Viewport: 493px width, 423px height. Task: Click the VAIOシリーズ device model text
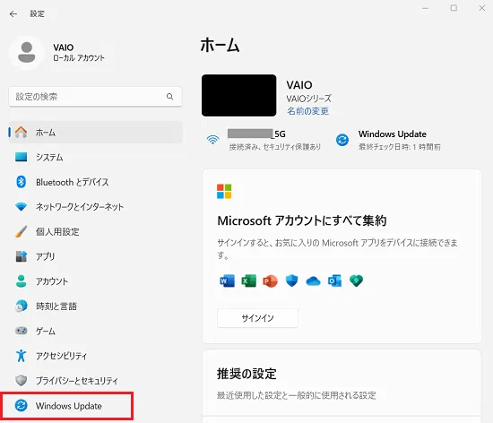[x=308, y=99]
